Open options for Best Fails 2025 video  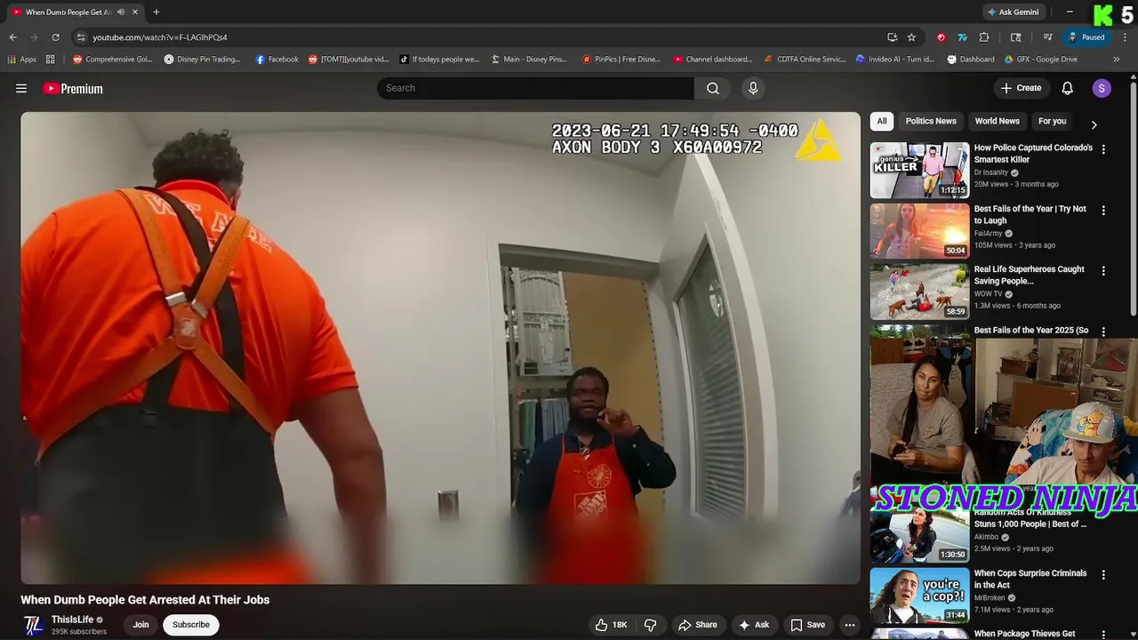[x=1103, y=332]
